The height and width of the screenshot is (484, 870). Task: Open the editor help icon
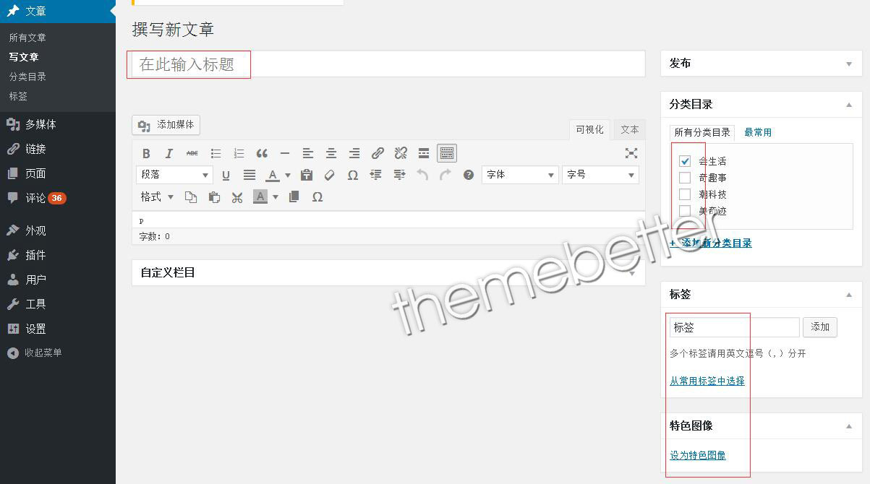pos(469,175)
